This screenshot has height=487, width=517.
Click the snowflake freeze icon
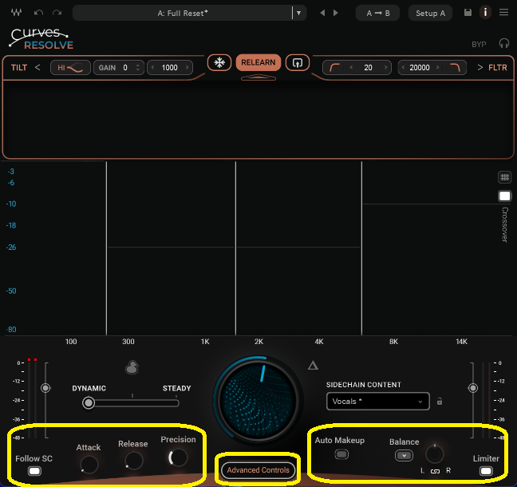pos(219,62)
